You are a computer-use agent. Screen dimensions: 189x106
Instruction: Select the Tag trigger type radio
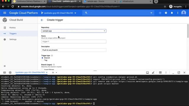coord(42,60)
